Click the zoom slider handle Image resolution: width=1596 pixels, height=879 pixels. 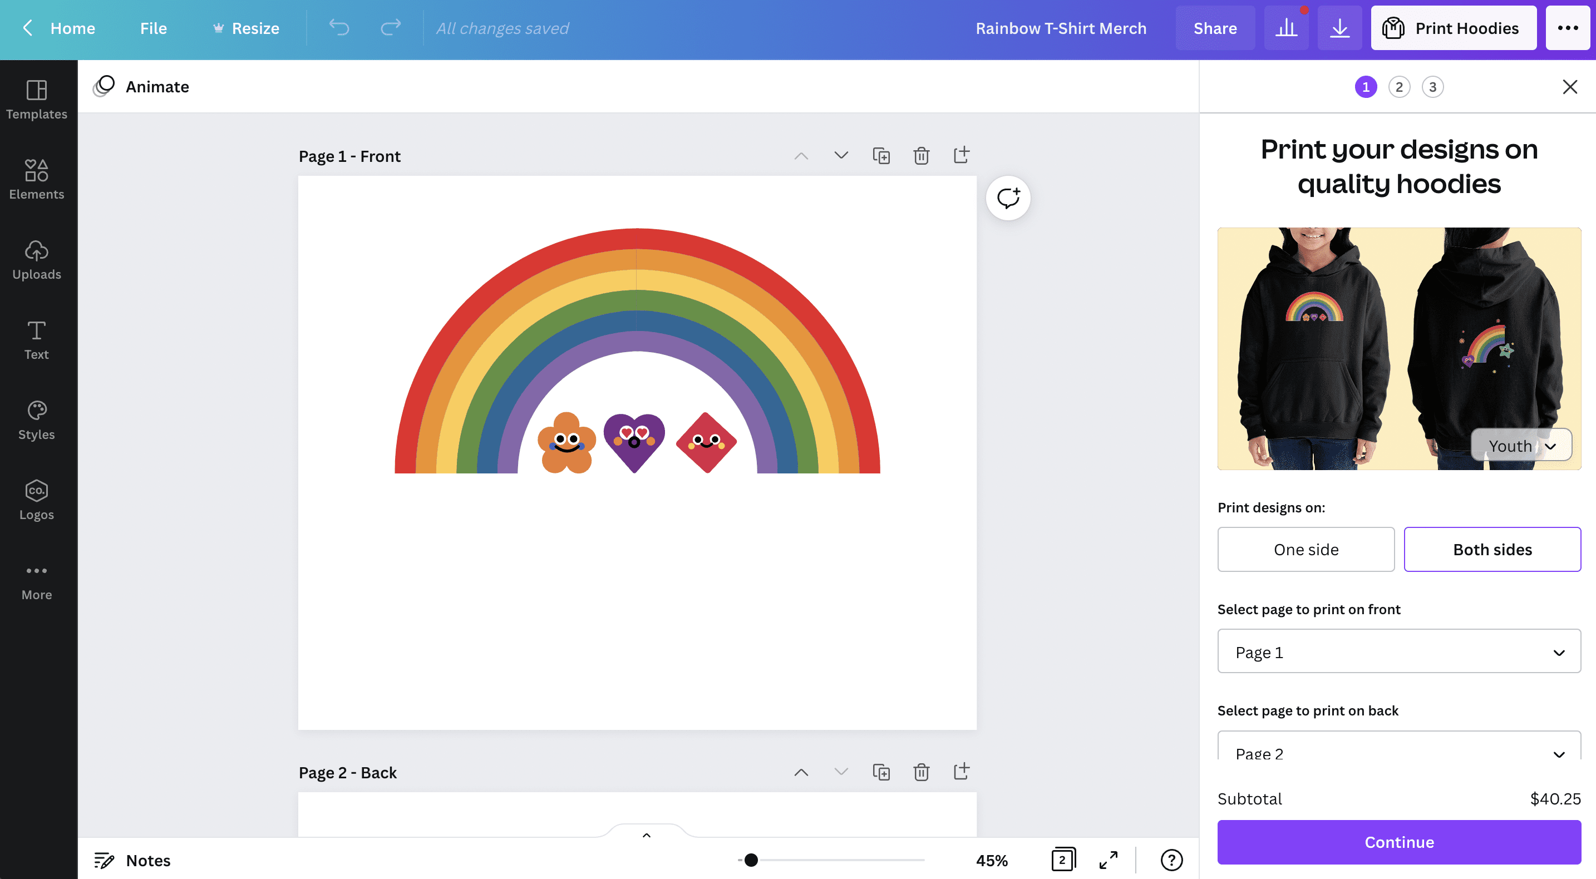click(x=751, y=860)
